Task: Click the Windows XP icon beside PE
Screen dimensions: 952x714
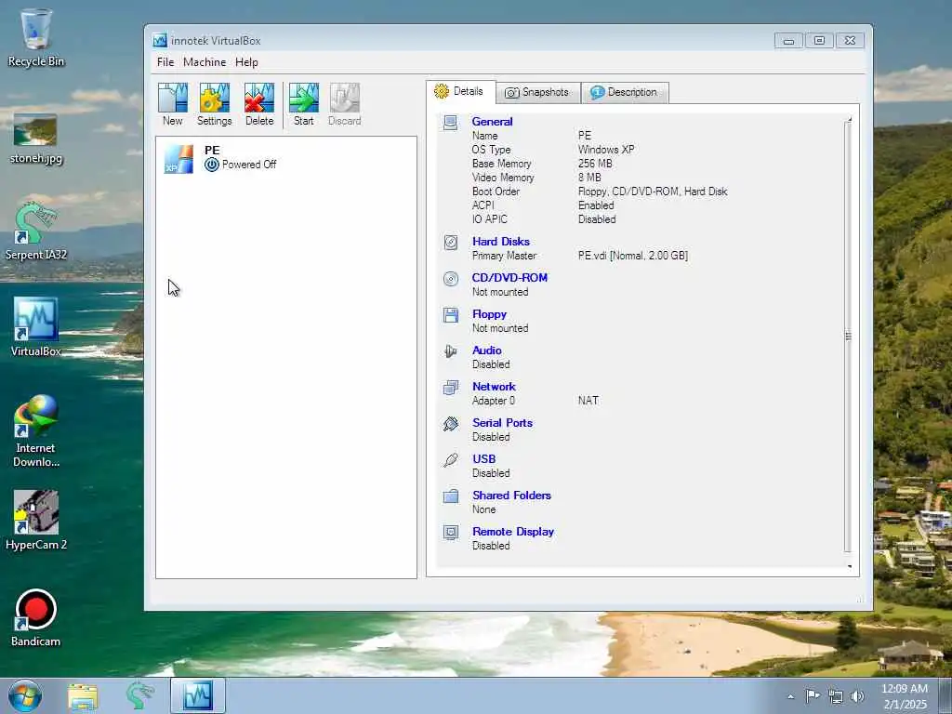Action: [x=178, y=159]
